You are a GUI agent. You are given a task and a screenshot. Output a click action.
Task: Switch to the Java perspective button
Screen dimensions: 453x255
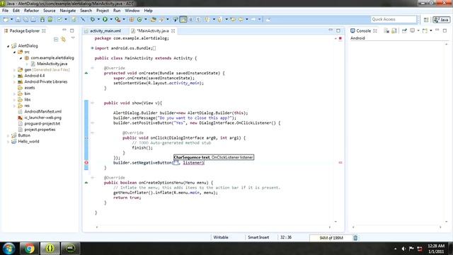[x=441, y=19]
